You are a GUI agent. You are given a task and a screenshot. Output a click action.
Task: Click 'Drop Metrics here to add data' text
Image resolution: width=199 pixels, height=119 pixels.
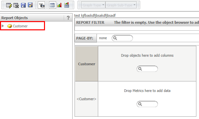coord(147,91)
